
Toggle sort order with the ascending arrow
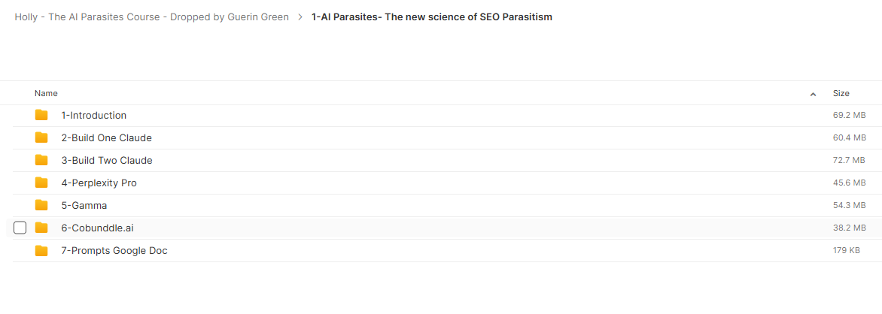click(x=813, y=94)
